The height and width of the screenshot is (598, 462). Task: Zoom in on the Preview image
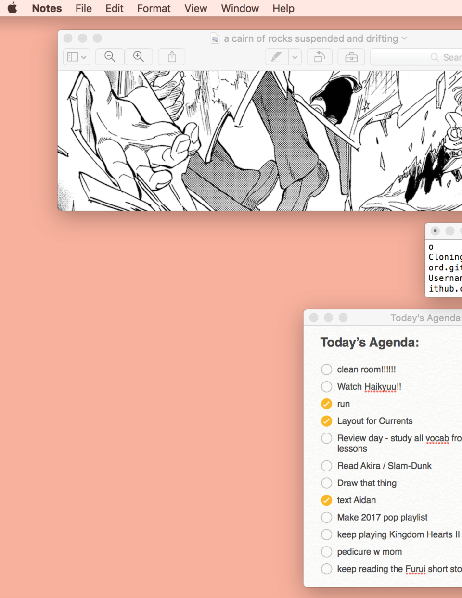coord(139,57)
